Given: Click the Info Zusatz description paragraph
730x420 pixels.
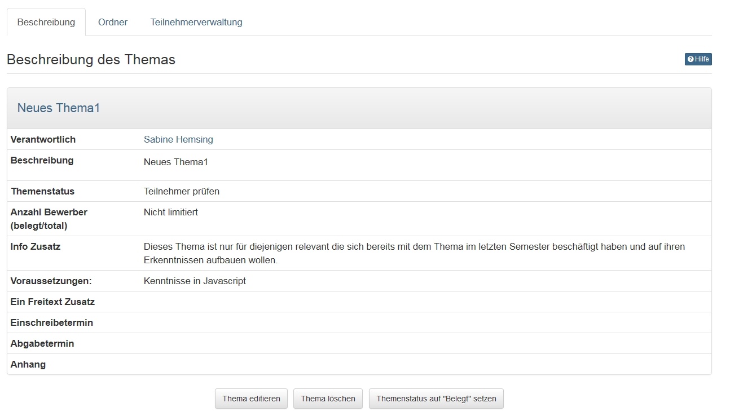Looking at the screenshot, I should (414, 254).
